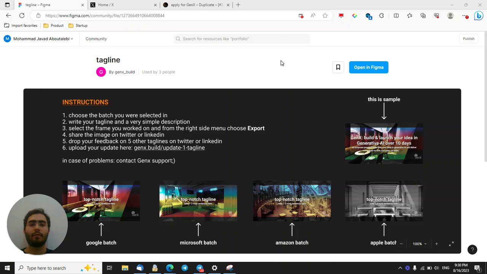Click the browser profile avatar
The width and height of the screenshot is (487, 274).
[450, 16]
